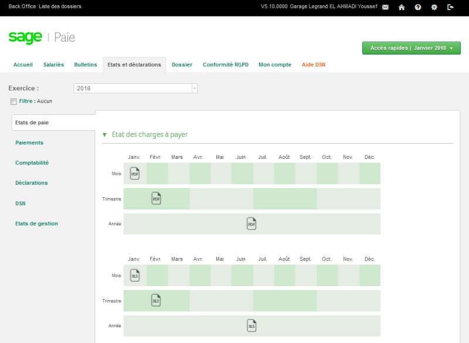Open the Exercice 2018 year dropdown

[x=195, y=89]
